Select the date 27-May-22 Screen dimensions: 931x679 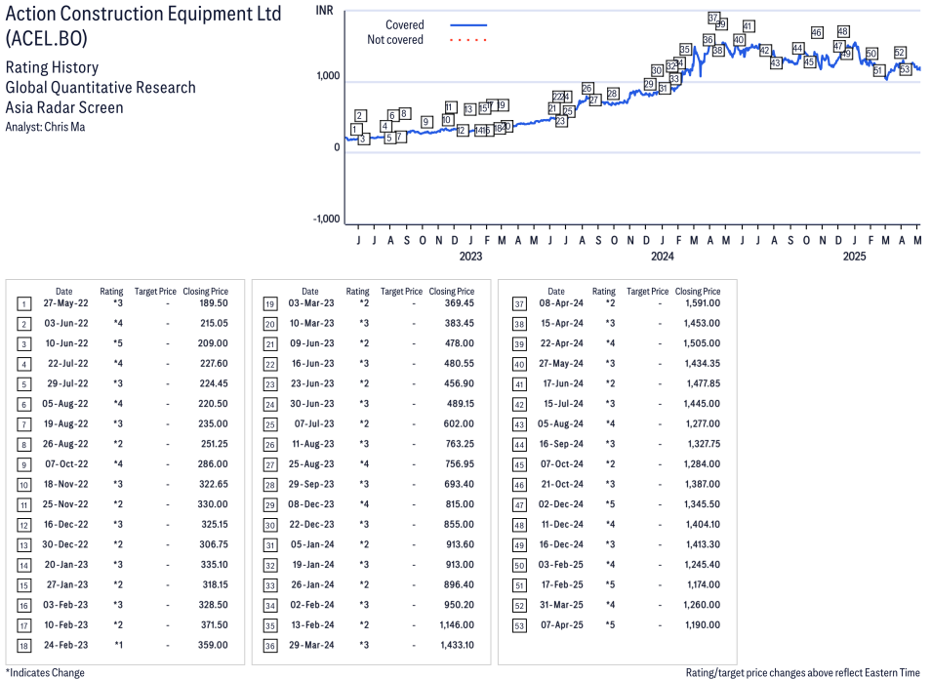point(66,303)
